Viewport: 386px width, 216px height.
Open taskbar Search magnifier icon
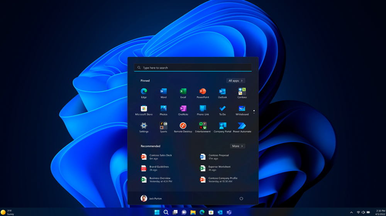tap(166, 212)
